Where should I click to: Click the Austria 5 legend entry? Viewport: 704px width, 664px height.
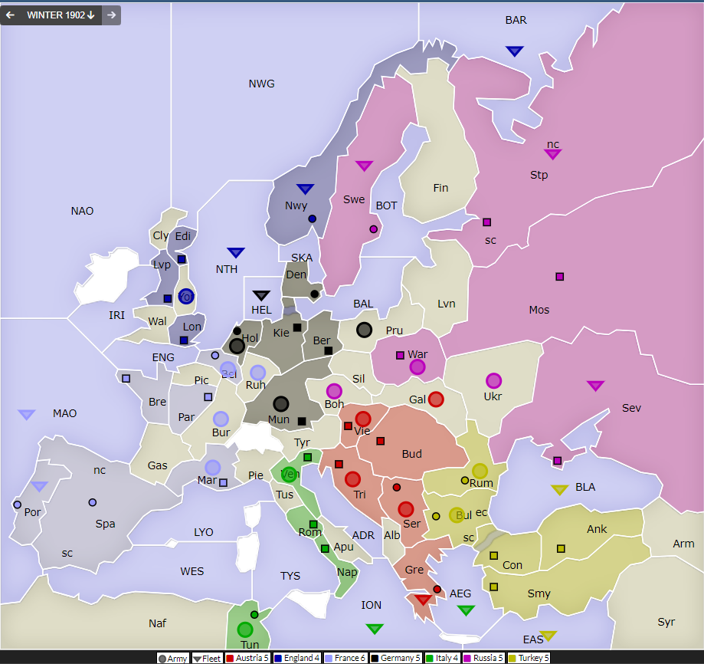tap(247, 658)
